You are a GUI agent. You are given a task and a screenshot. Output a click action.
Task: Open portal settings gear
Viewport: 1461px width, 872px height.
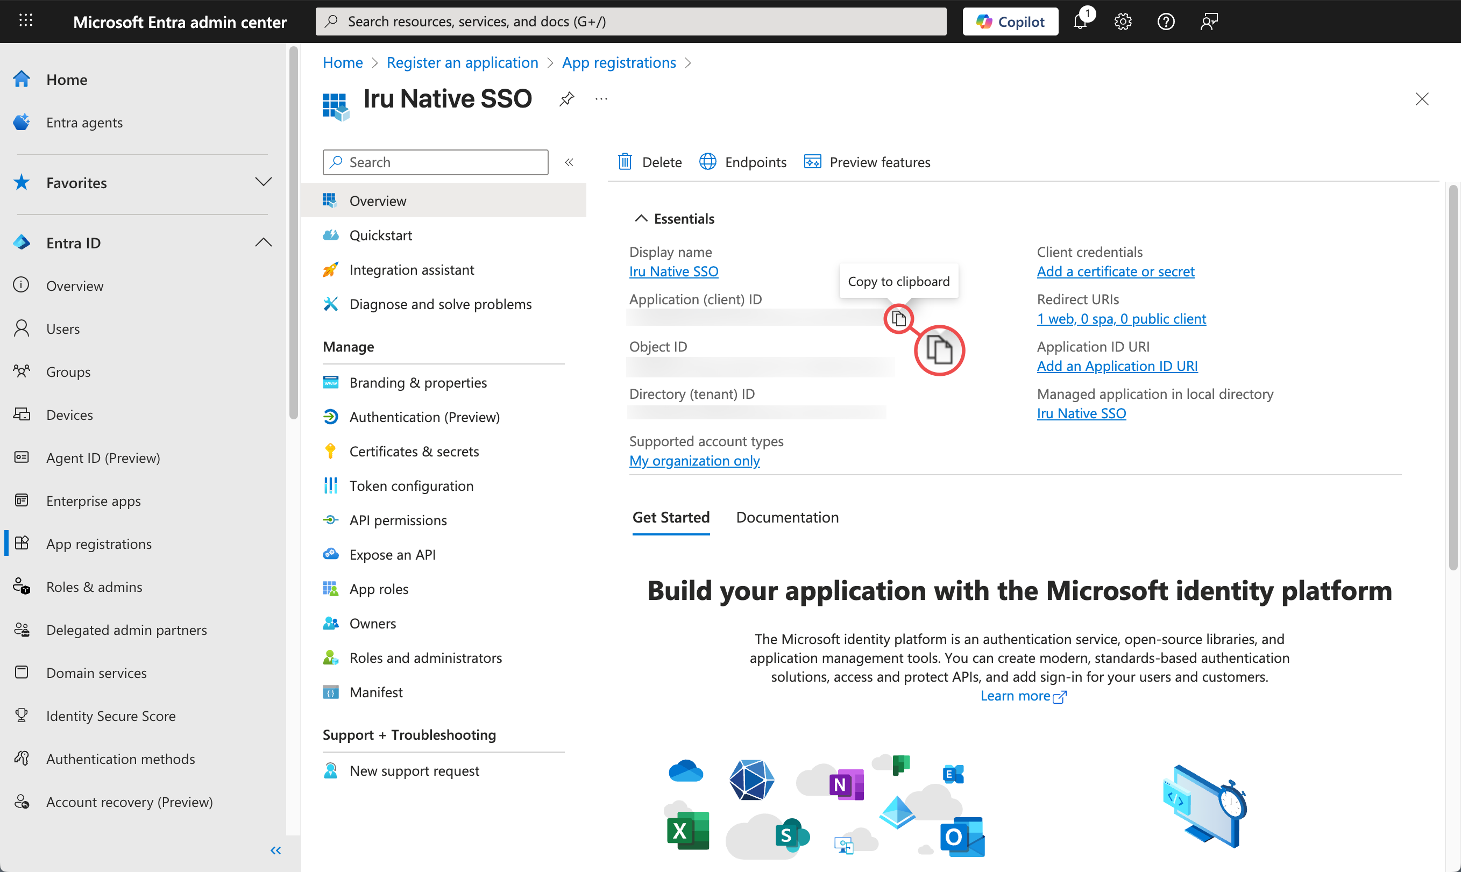point(1123,22)
